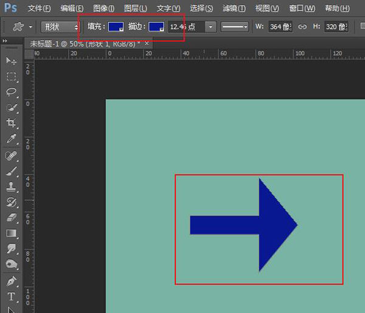Select the Smudge tool
The image size is (365, 313).
pyautogui.click(x=11, y=248)
